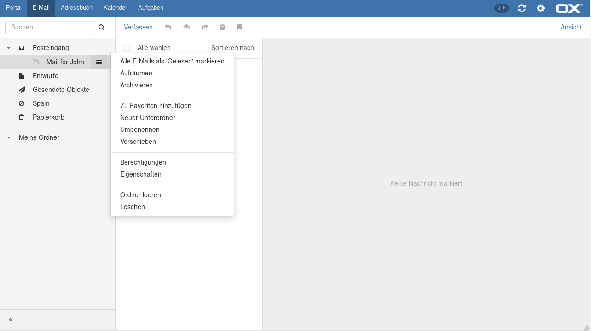
Task: Click the bookmark flag icon in toolbar
Action: [239, 28]
